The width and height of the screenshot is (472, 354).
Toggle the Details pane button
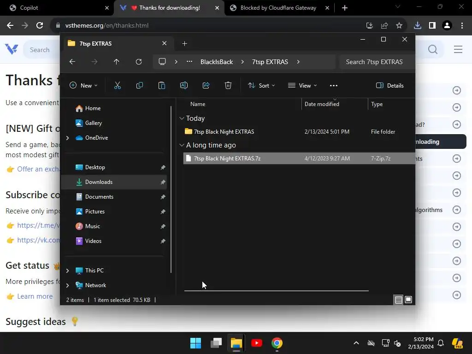[x=390, y=85]
